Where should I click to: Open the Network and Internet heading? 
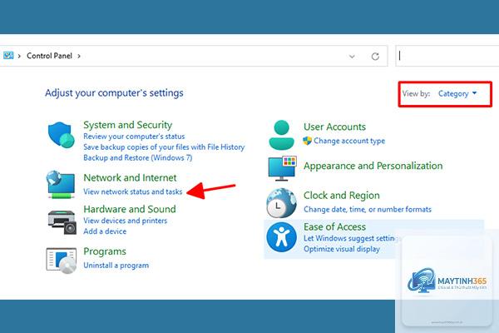click(130, 178)
